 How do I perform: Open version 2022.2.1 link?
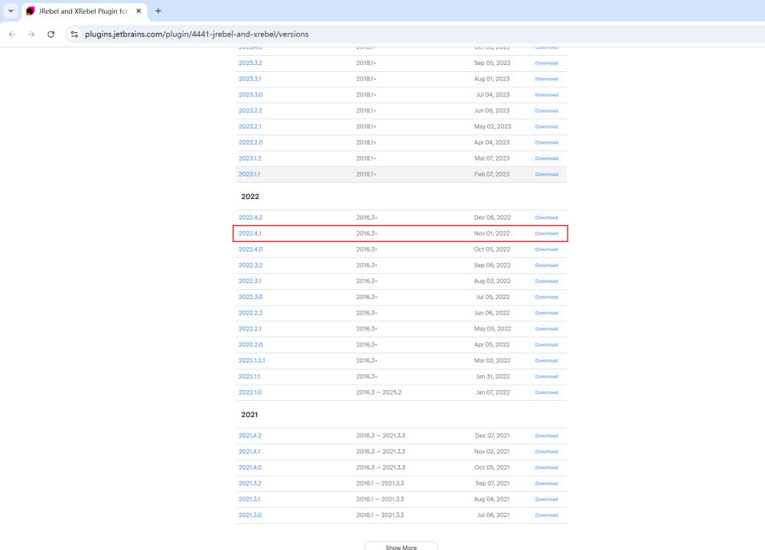click(x=250, y=329)
